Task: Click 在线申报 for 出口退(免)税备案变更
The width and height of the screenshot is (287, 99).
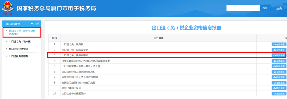Action: 279,50
